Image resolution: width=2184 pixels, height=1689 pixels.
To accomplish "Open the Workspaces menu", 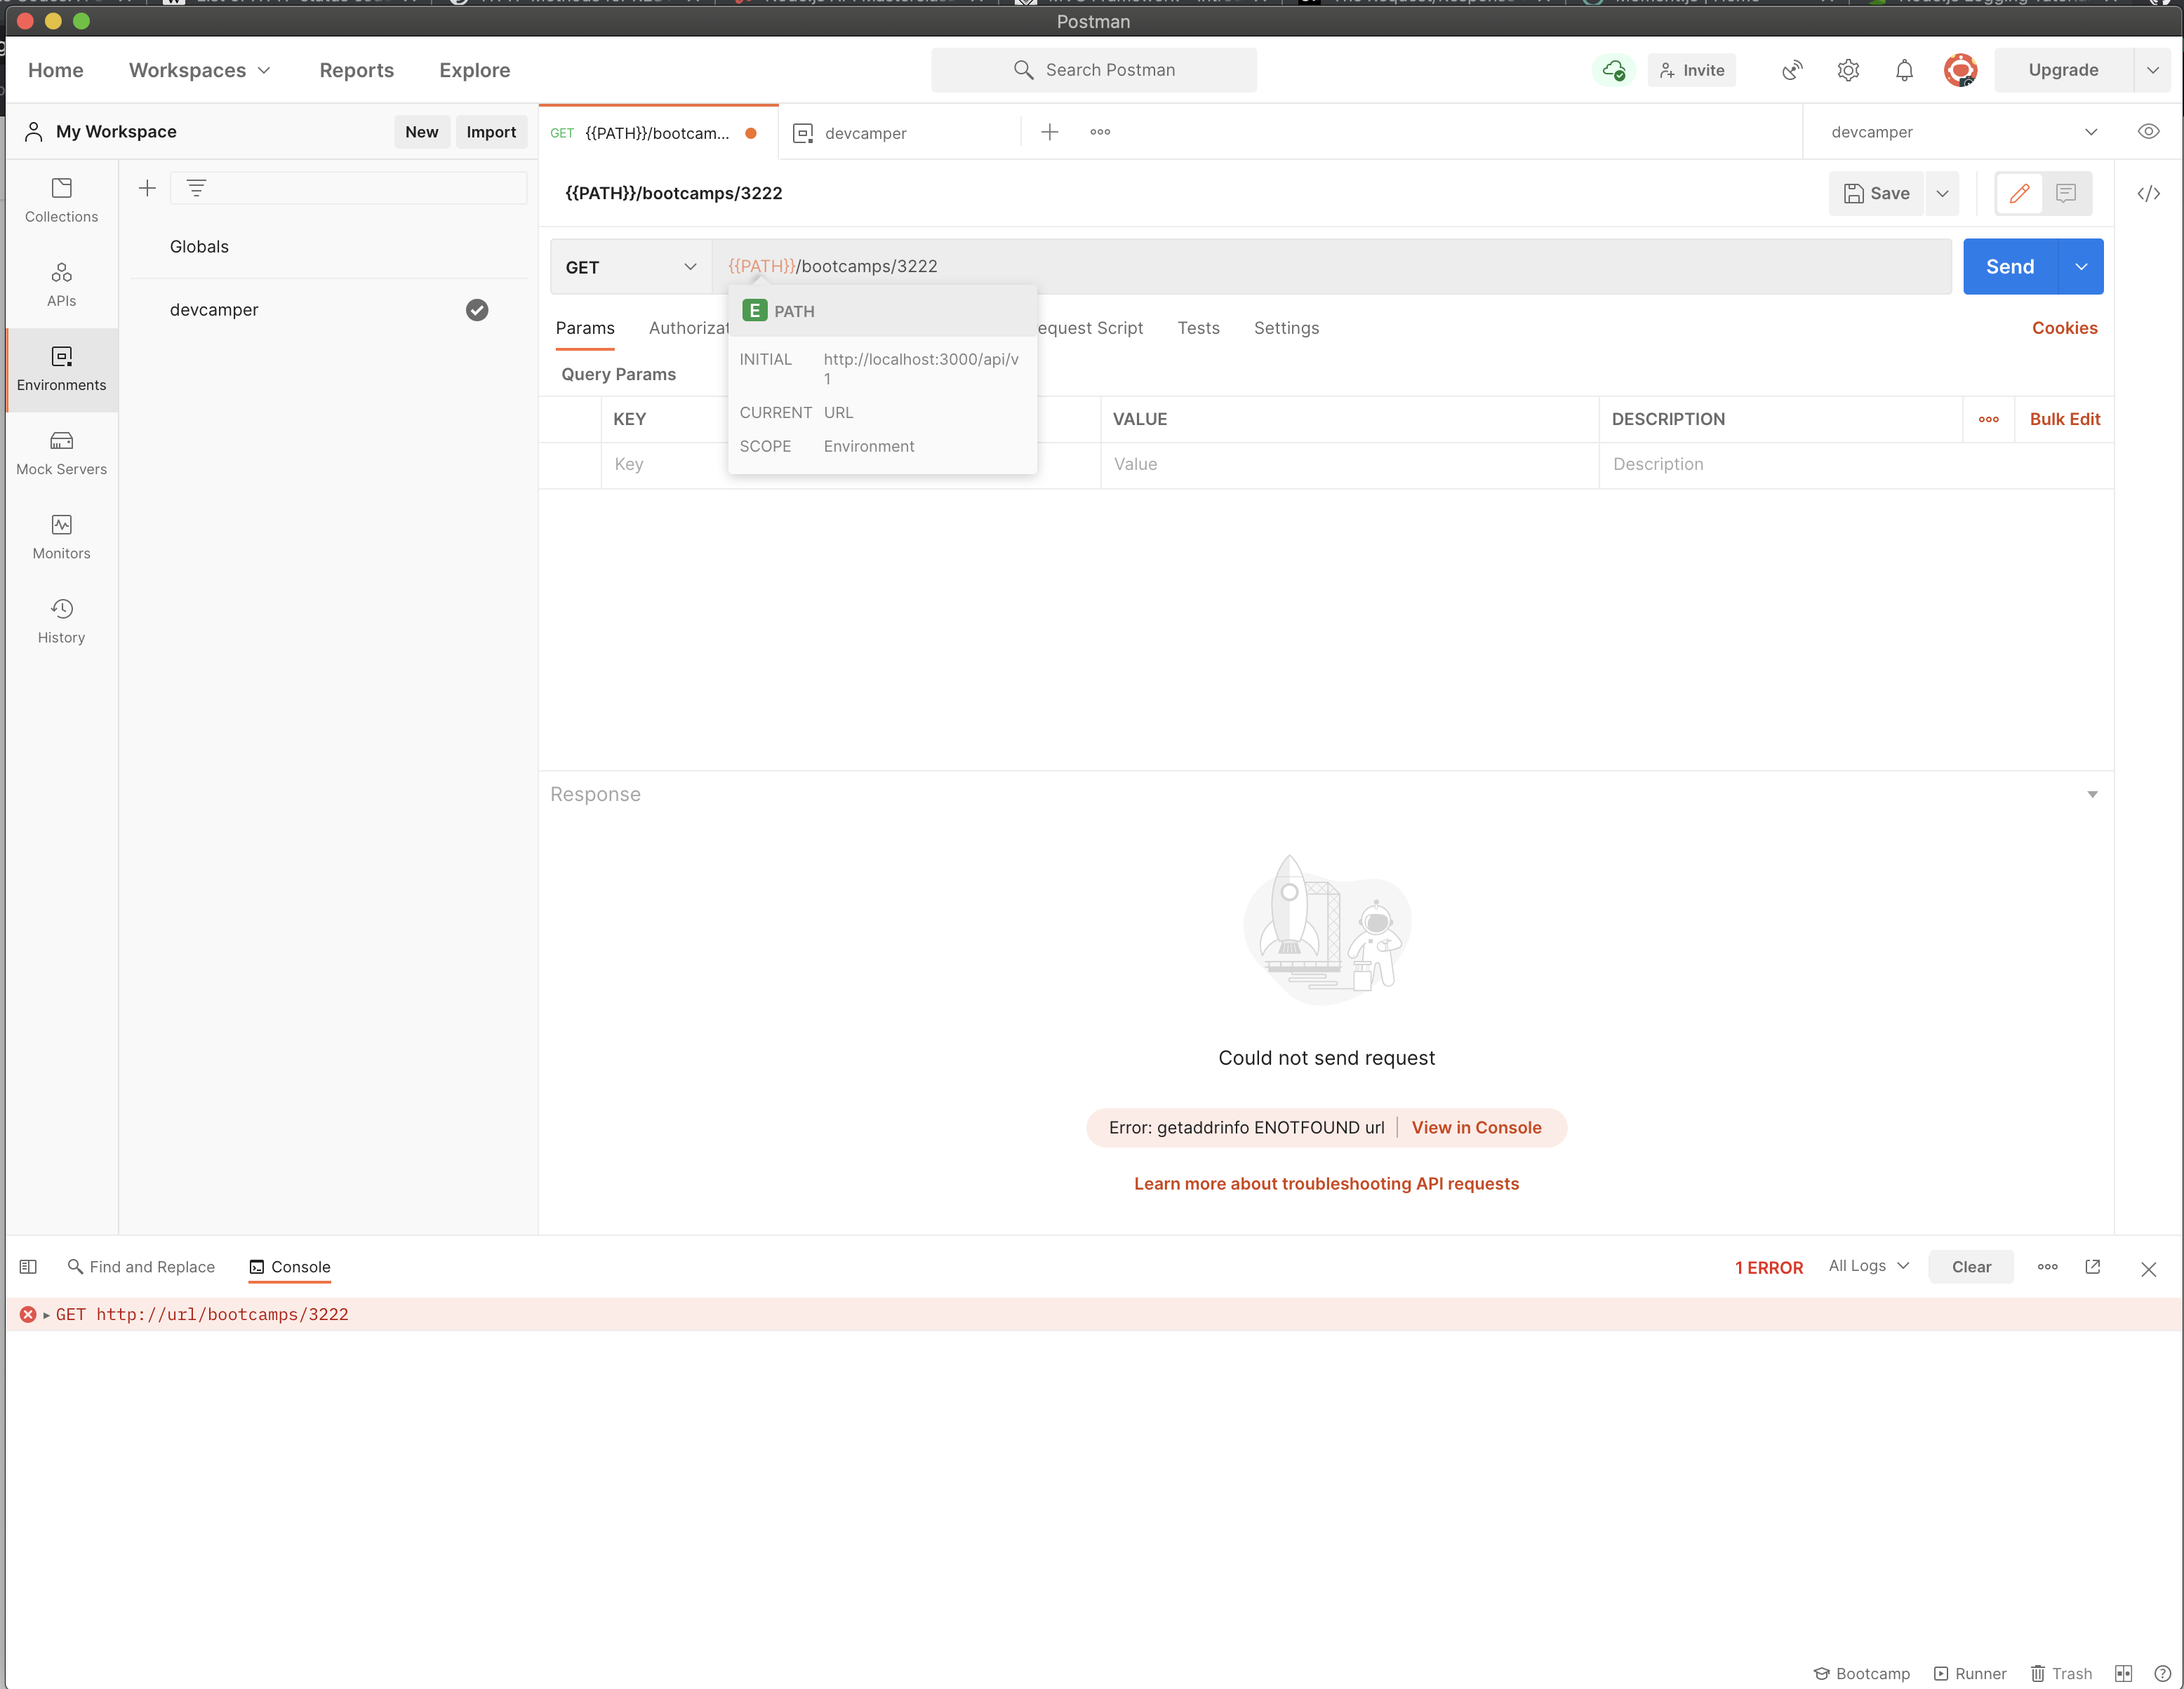I will pos(198,70).
